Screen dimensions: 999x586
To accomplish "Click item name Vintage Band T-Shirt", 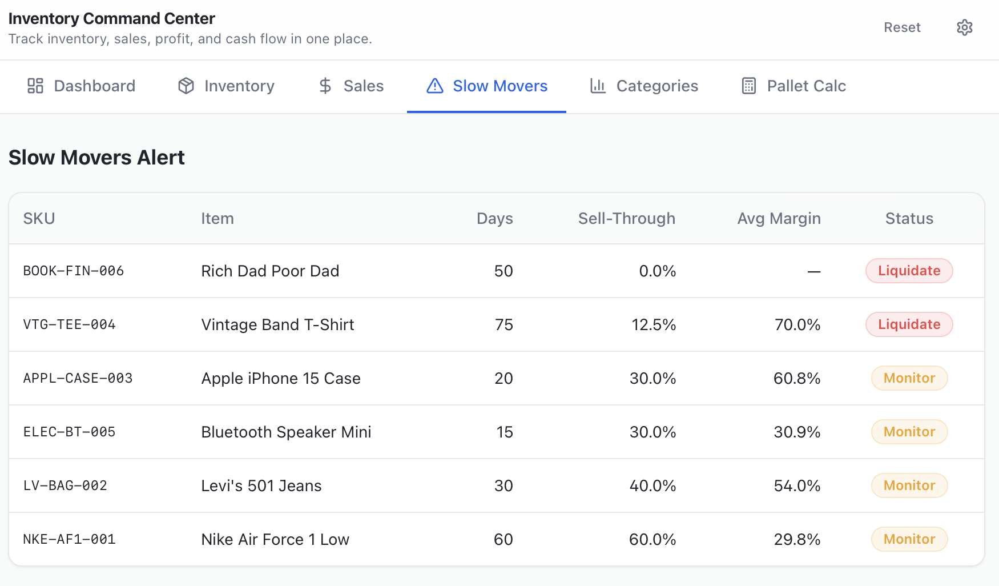I will point(277,324).
